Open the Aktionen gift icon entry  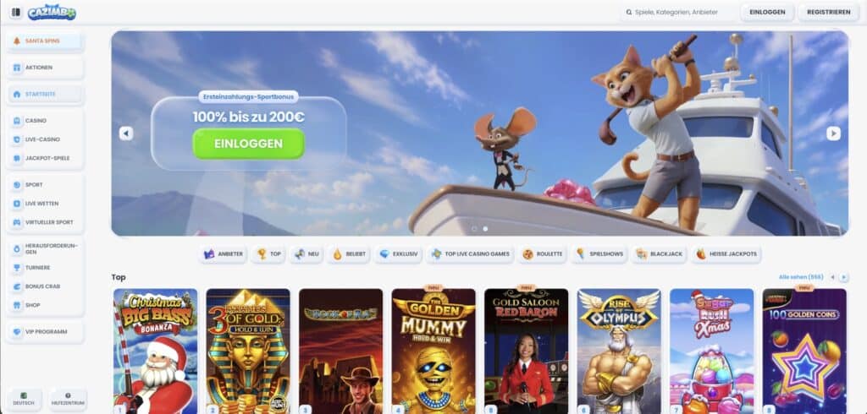tap(45, 68)
